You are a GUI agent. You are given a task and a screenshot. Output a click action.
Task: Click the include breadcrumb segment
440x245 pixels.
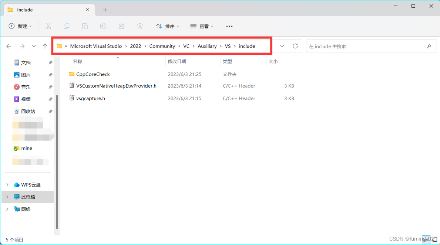pyautogui.click(x=247, y=46)
